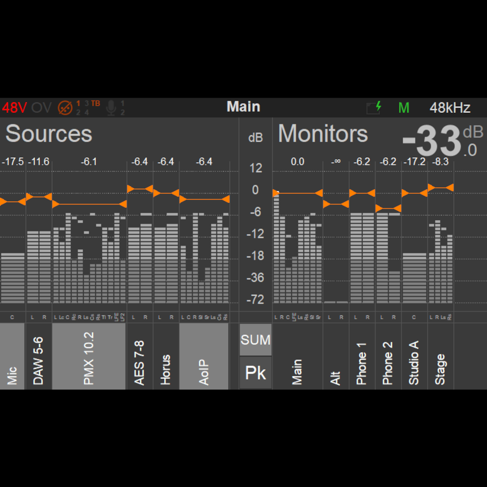This screenshot has height=487, width=487.
Task: Click the microphone status icon
Action: coord(111,108)
